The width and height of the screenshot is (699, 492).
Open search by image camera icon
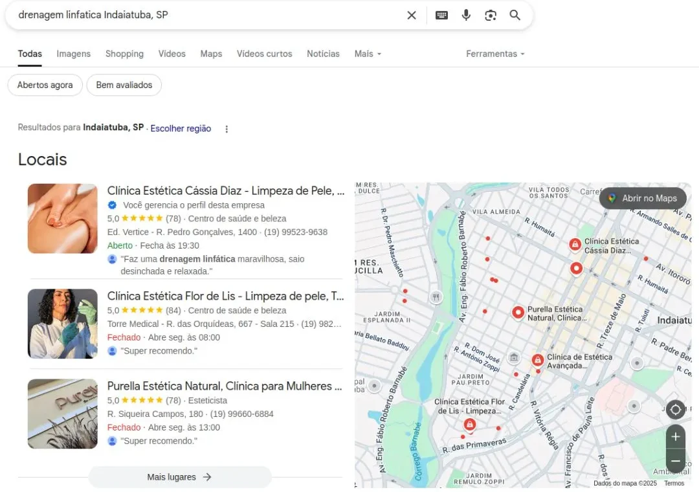[491, 15]
